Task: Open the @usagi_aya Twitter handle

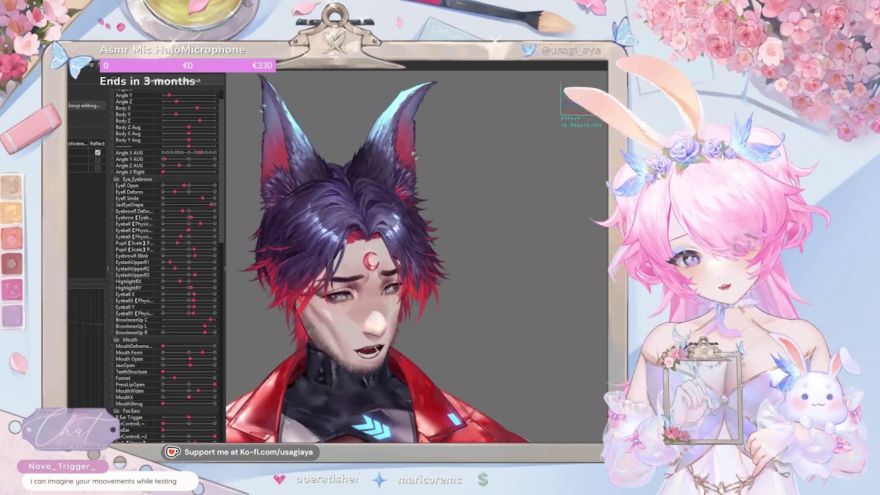Action: click(570, 50)
